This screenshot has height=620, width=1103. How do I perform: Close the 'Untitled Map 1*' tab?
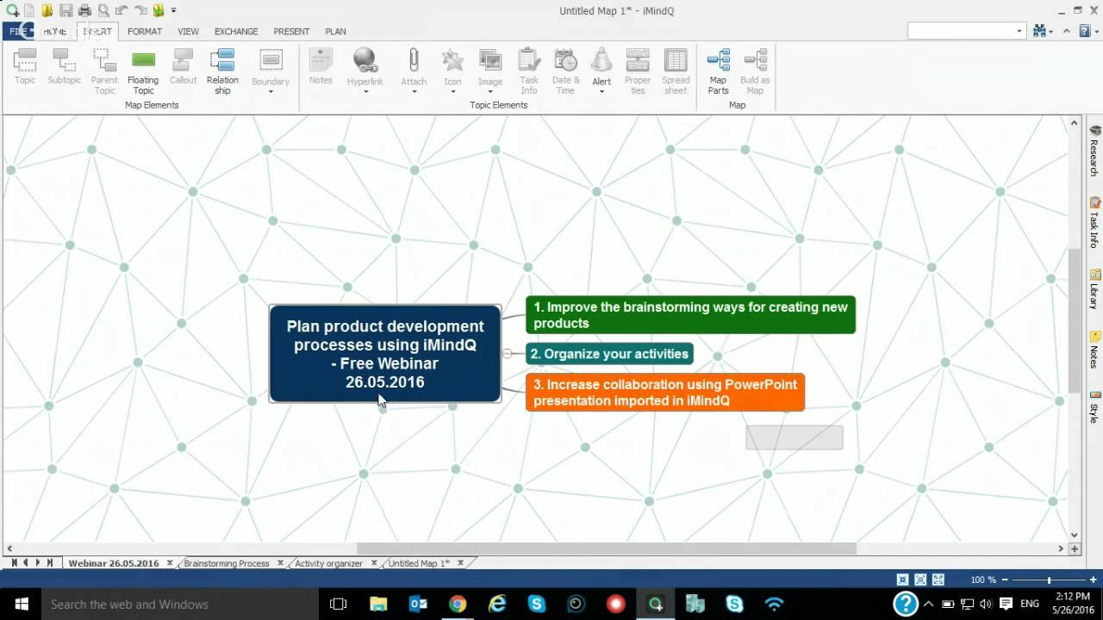461,563
